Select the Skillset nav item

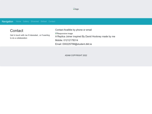(x=44, y=21)
